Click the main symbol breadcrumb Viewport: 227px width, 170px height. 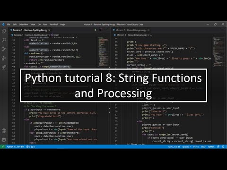[55, 35]
